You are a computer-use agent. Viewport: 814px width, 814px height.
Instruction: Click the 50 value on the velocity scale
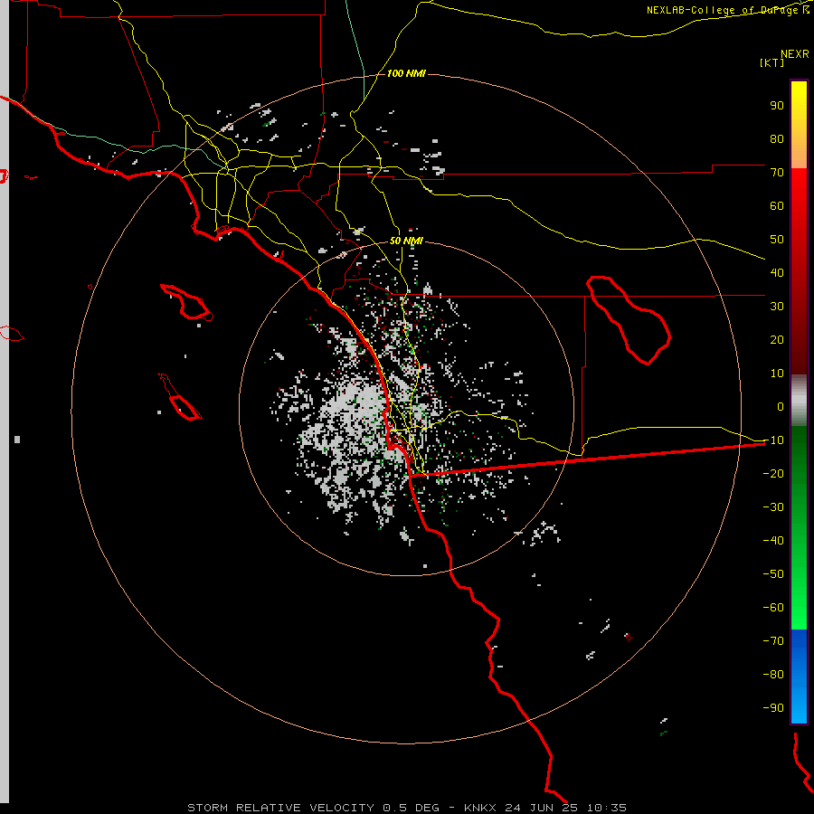tap(777, 240)
